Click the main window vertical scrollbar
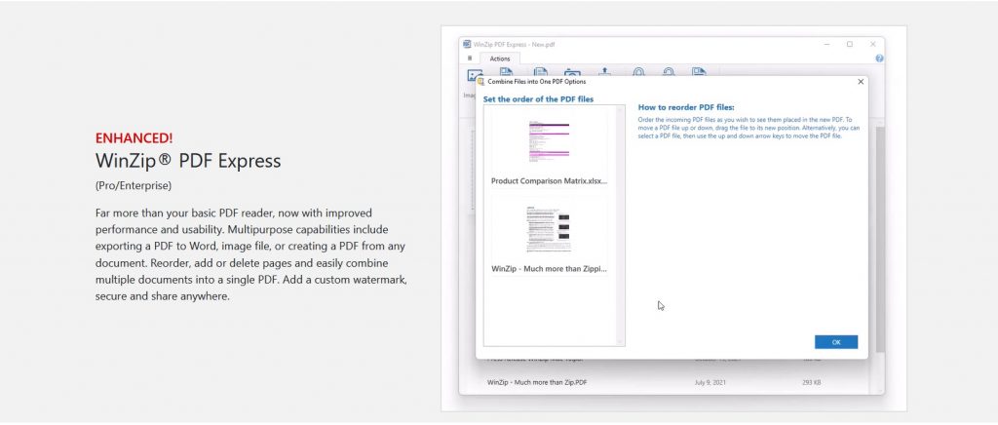998x425 pixels. pos(880,239)
